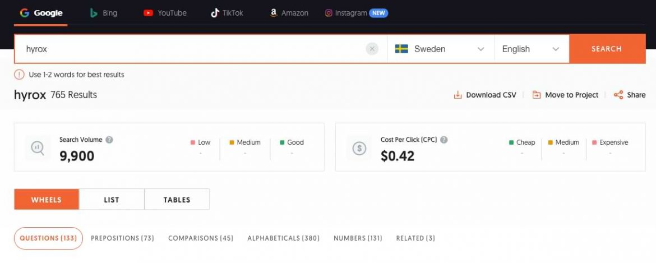Select the WHEELS view

click(x=47, y=200)
